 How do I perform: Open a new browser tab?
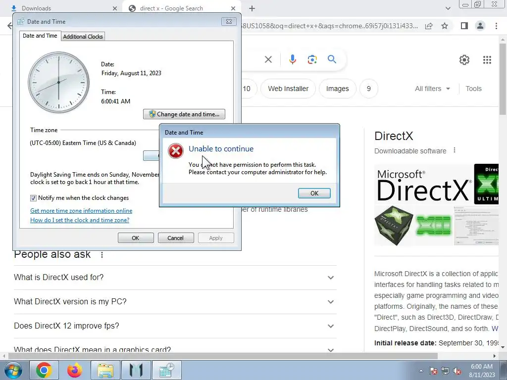pyautogui.click(x=252, y=8)
